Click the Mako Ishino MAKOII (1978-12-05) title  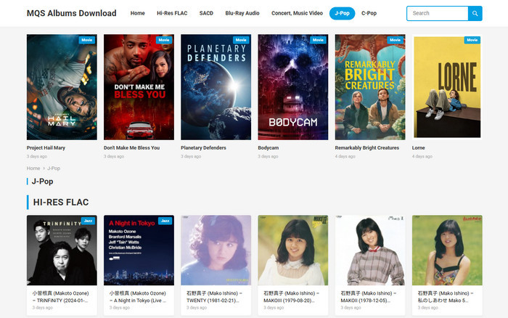click(369, 297)
